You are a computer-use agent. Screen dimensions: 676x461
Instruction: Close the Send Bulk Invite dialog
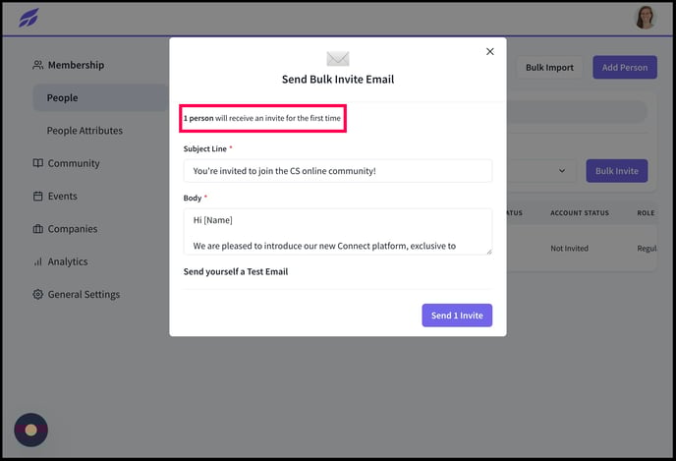coord(489,52)
